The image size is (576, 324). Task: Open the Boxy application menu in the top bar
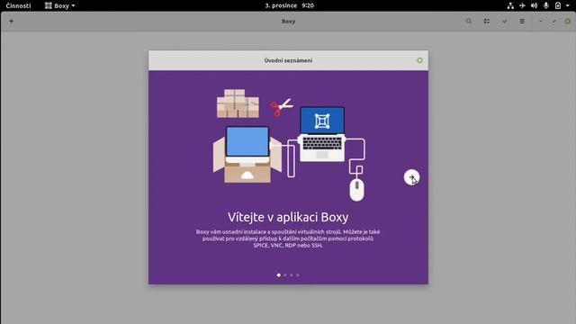[x=60, y=5]
